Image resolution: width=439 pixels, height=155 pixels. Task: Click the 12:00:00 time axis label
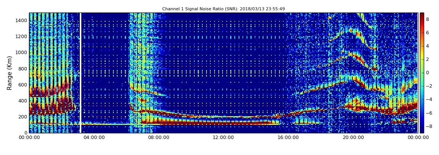click(223, 137)
